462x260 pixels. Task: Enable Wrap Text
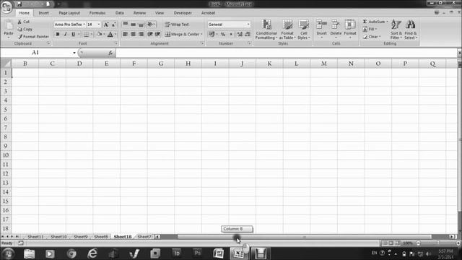(177, 25)
